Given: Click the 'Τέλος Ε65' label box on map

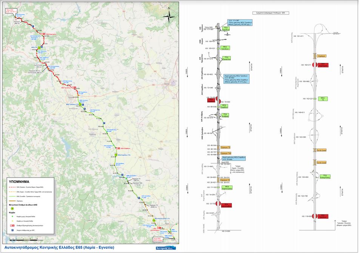Looking at the screenshot, I should [x=11, y=11].
